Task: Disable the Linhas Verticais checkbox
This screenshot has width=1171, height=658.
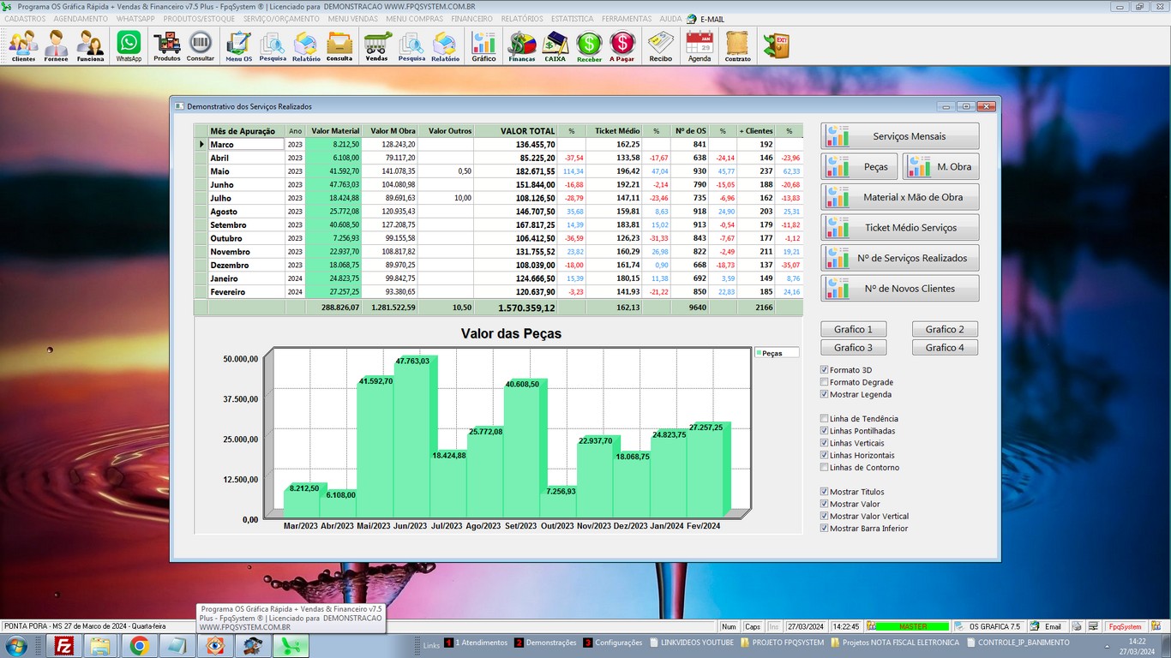Action: [825, 443]
